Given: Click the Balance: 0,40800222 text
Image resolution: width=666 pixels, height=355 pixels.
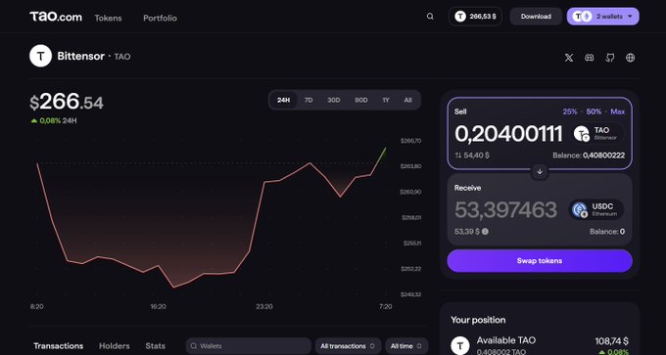Looking at the screenshot, I should (589, 155).
